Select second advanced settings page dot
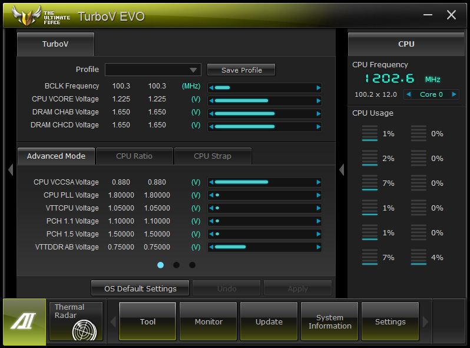 (x=176, y=265)
